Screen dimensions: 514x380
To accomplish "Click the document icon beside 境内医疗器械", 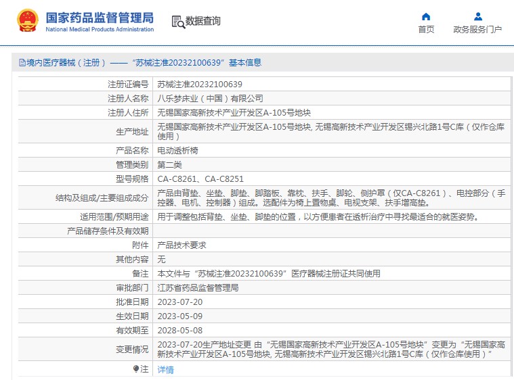I will (x=22, y=62).
